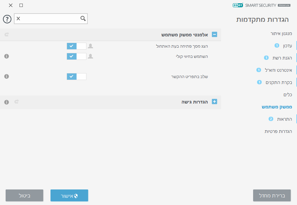Click the badge 2 next to התראות
This screenshot has height=205, width=297.
[x=271, y=119]
